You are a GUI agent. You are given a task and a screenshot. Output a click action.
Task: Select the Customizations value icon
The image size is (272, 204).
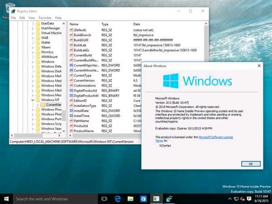click(71, 86)
